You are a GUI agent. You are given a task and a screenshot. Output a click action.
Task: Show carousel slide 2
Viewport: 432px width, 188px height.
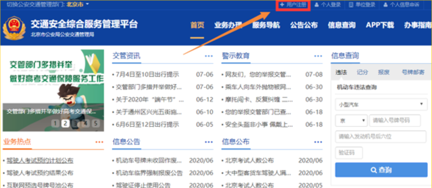(65, 123)
